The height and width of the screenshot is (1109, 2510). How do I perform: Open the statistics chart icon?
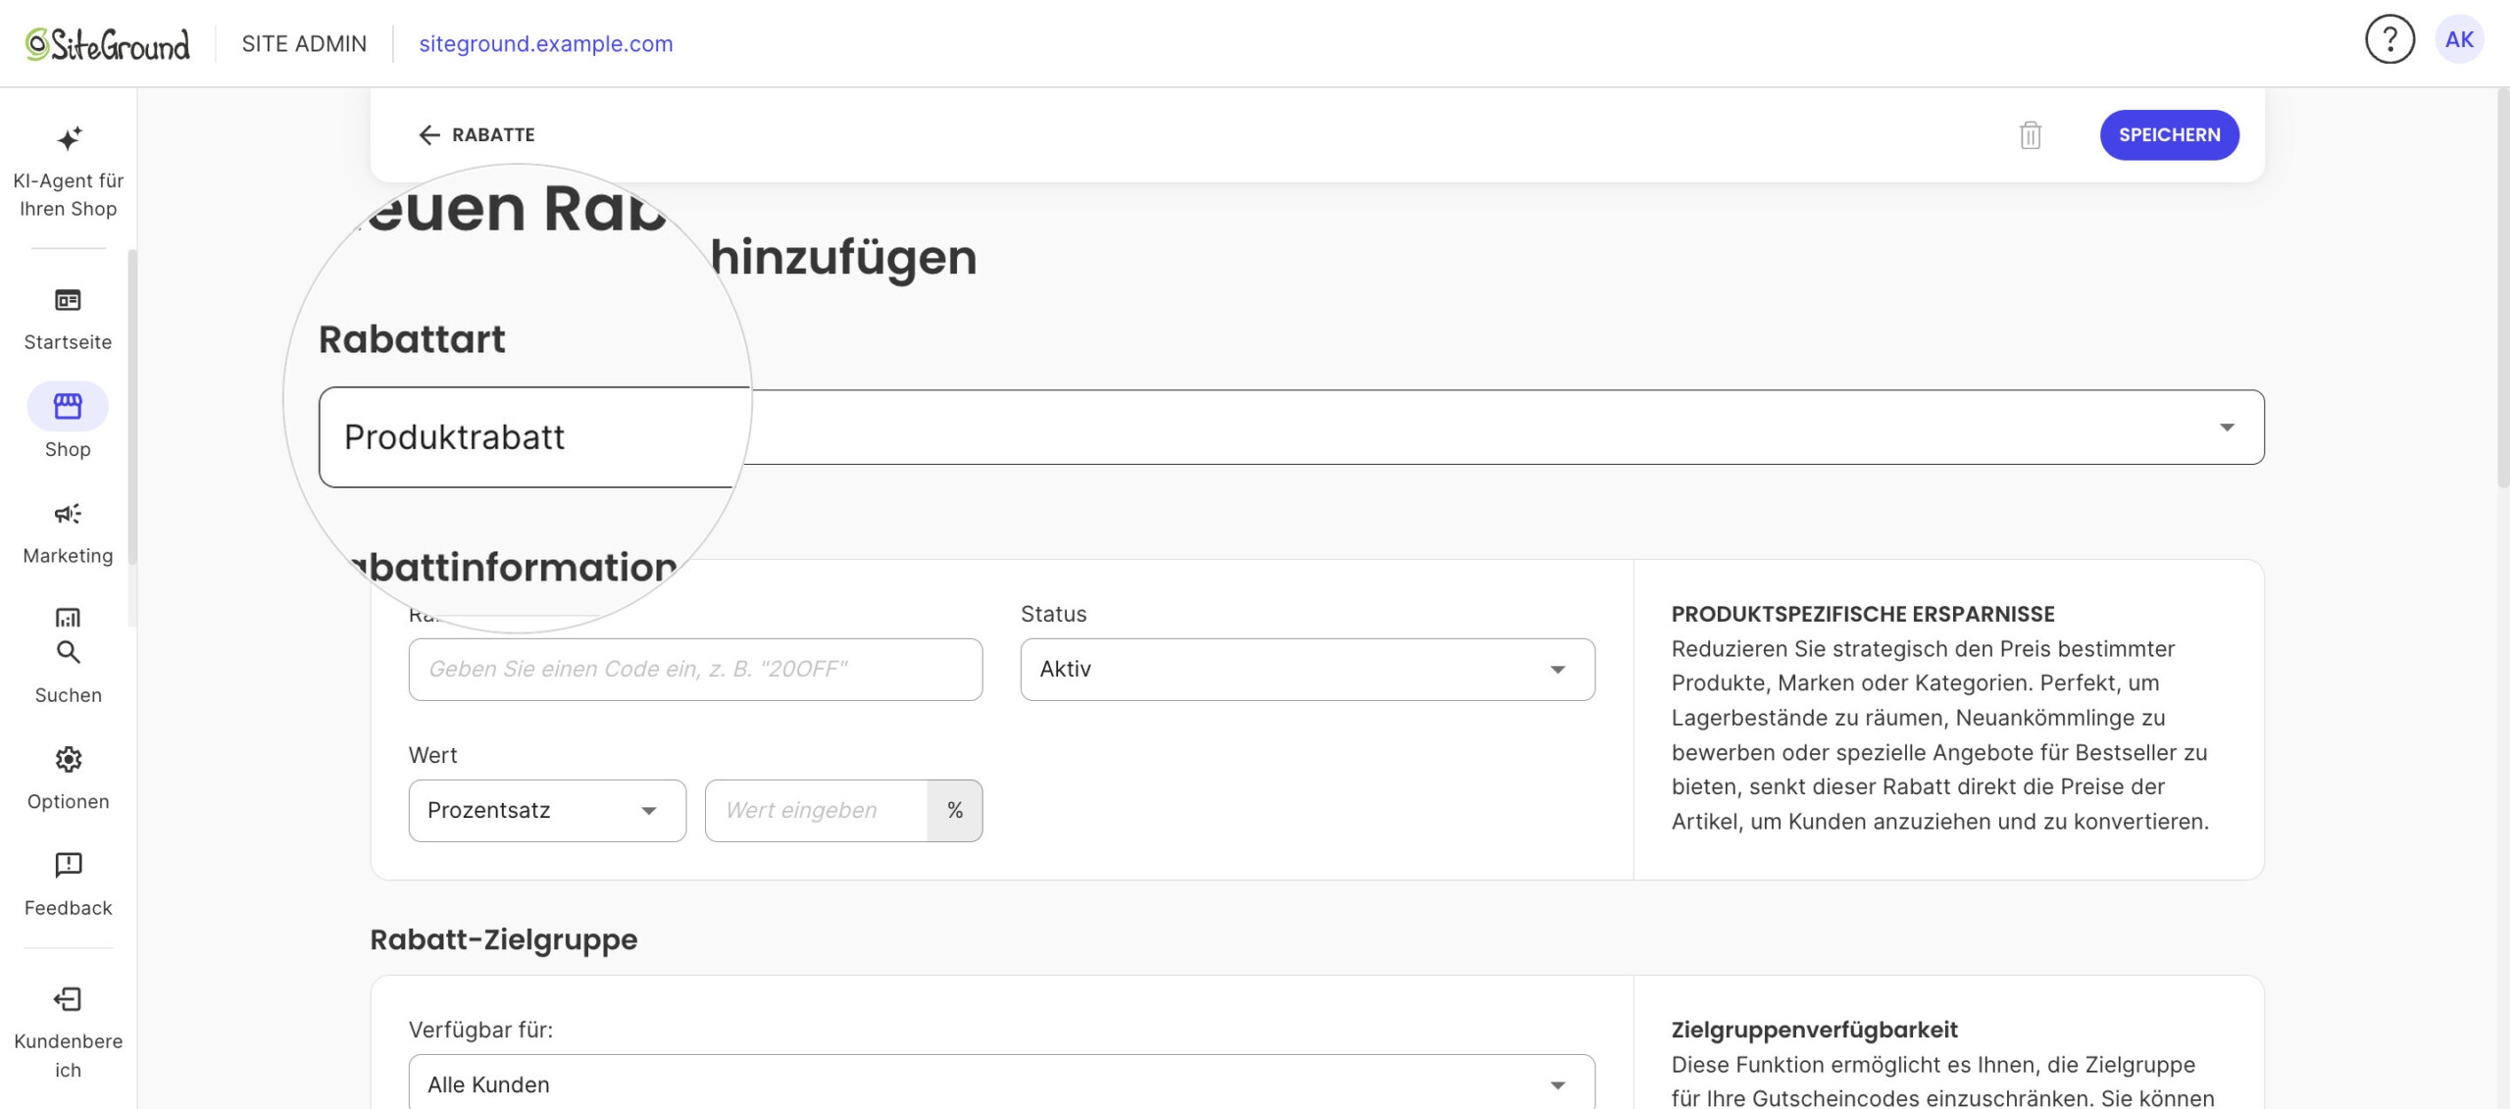point(68,617)
